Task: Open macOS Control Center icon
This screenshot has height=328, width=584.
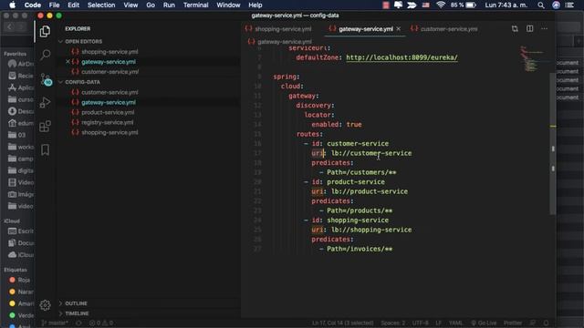Action: point(569,5)
